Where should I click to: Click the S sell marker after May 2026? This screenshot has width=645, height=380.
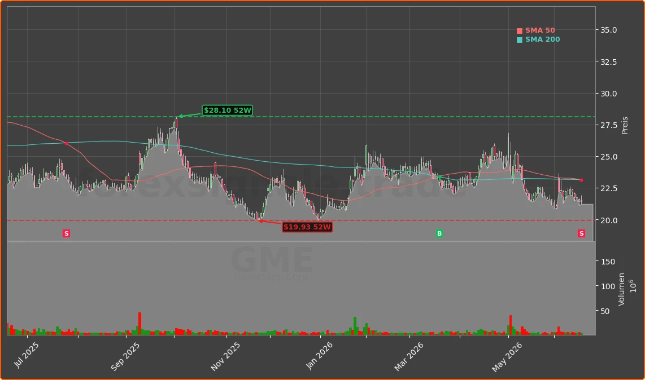581,234
